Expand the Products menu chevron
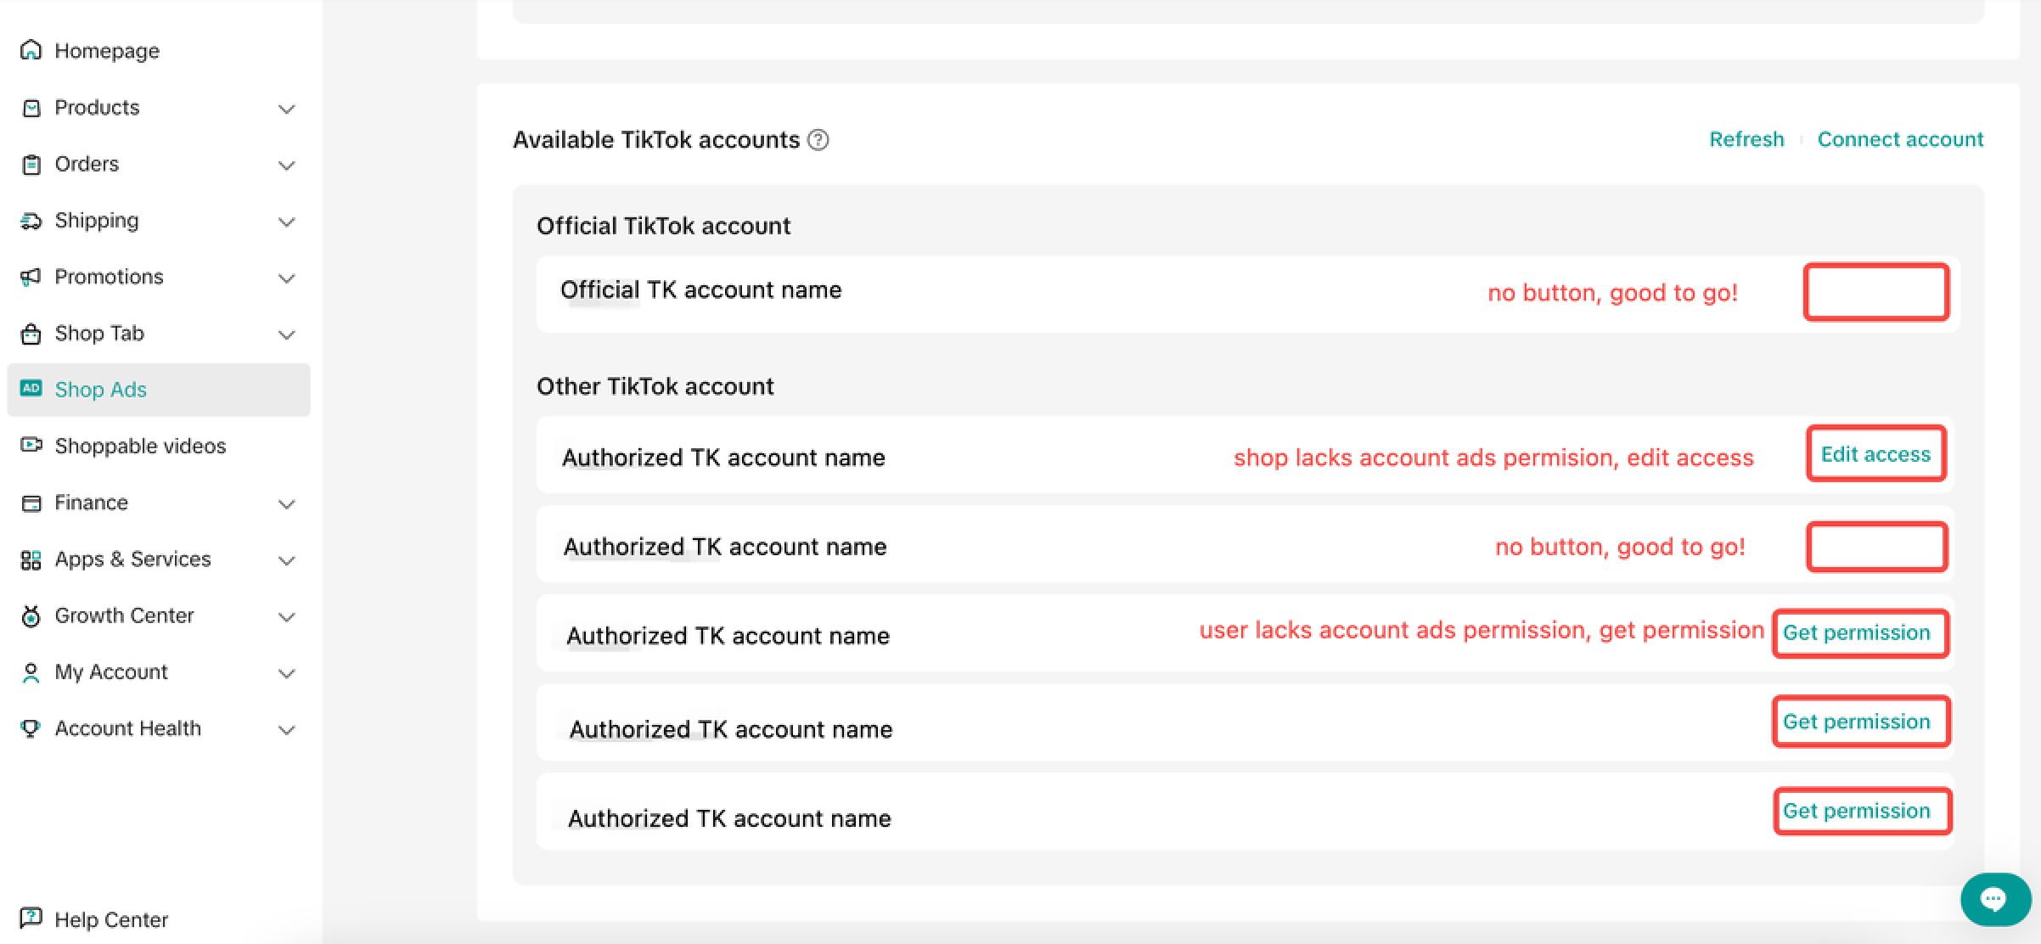The height and width of the screenshot is (944, 2041). click(x=287, y=109)
